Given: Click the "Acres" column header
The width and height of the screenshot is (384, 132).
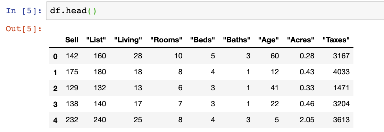Looking at the screenshot, I should tap(300, 40).
